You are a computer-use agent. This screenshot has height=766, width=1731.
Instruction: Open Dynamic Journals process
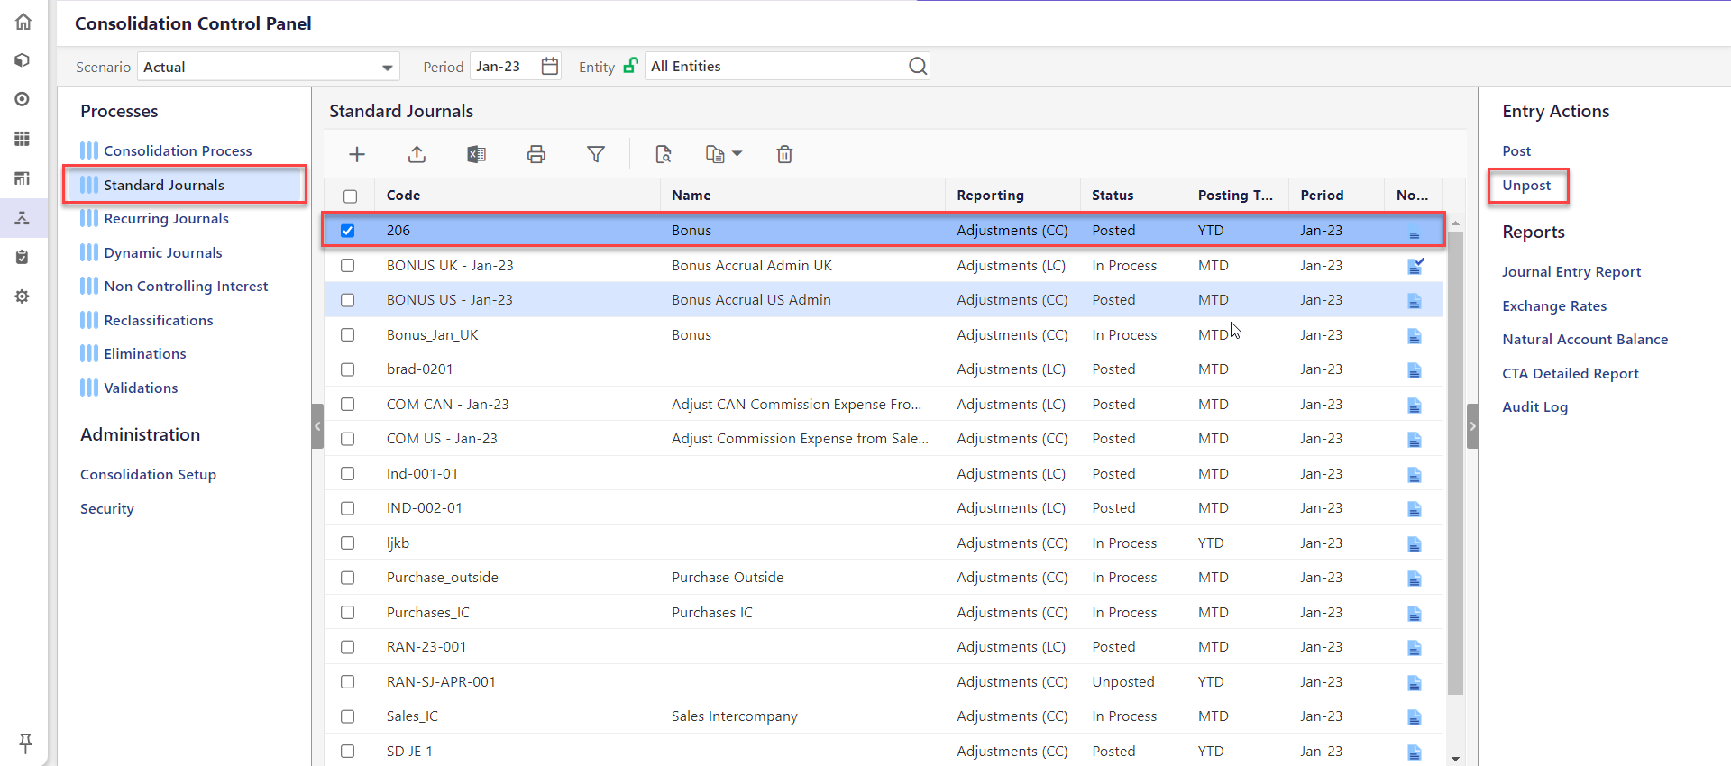[162, 252]
